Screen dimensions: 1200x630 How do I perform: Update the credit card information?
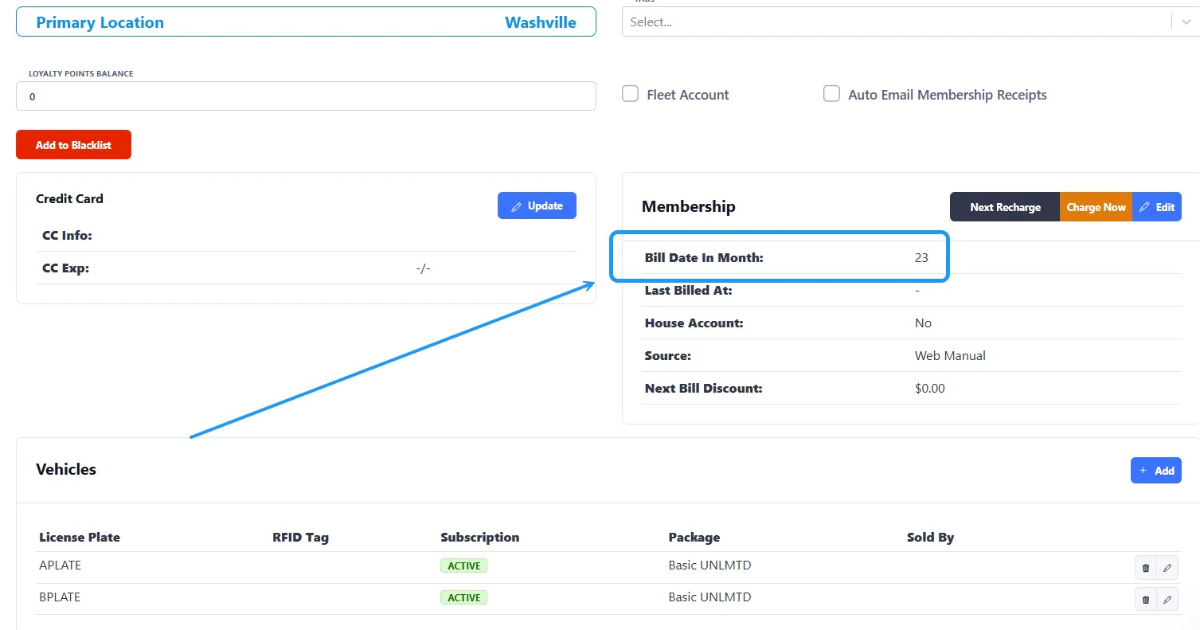click(537, 205)
